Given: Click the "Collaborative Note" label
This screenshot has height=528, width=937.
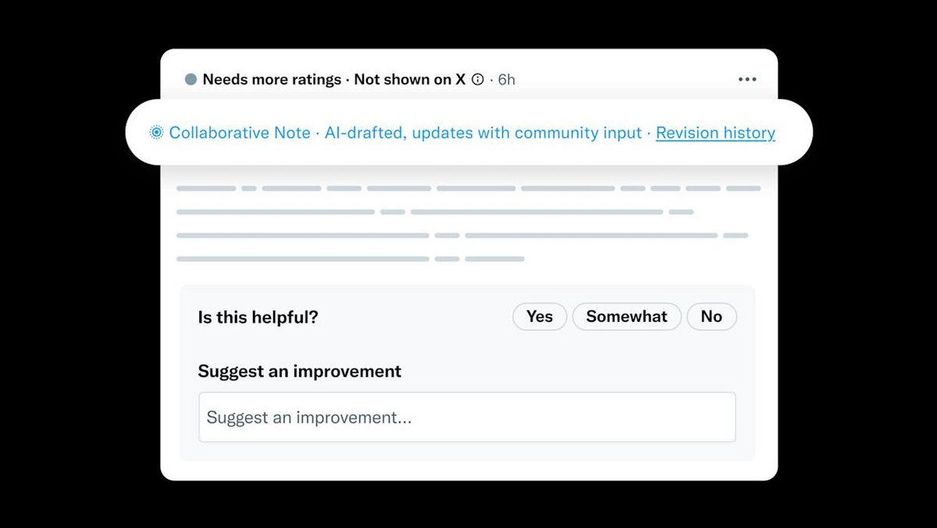Looking at the screenshot, I should click(240, 134).
